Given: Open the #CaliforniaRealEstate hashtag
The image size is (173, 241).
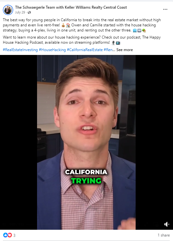Looking at the screenshot, I should tap(85, 50).
